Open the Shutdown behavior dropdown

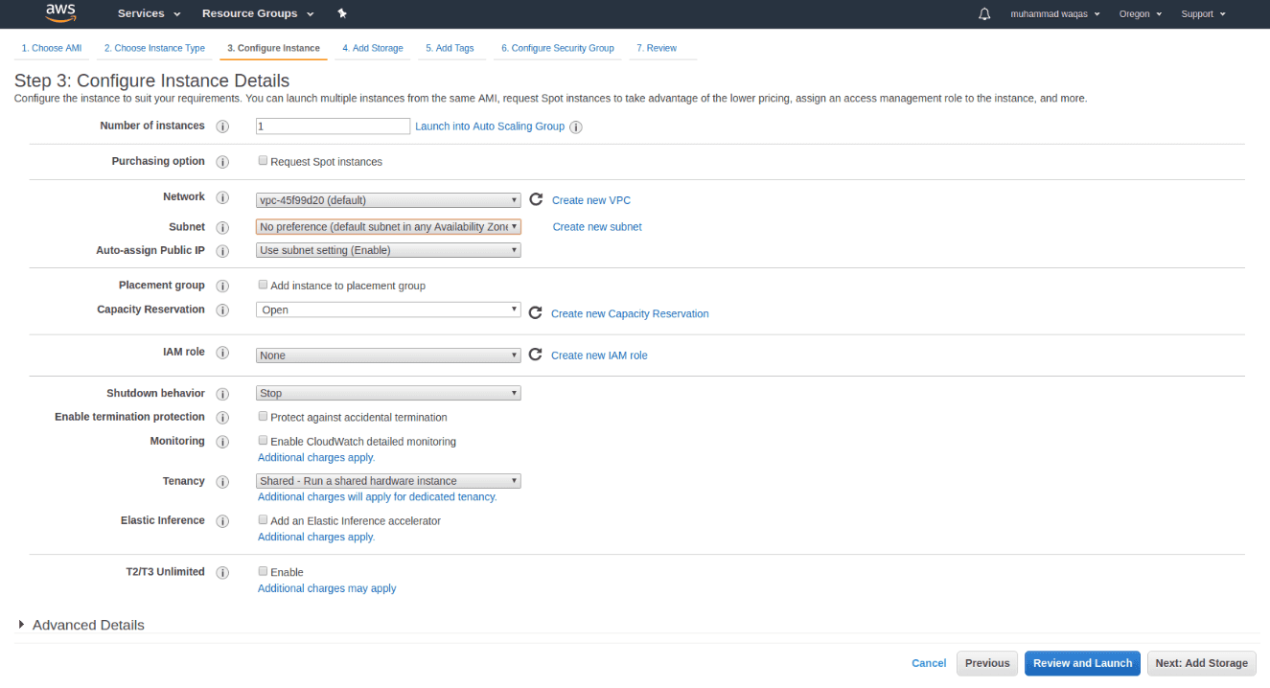click(388, 393)
